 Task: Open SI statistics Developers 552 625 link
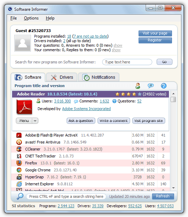tap(135, 206)
